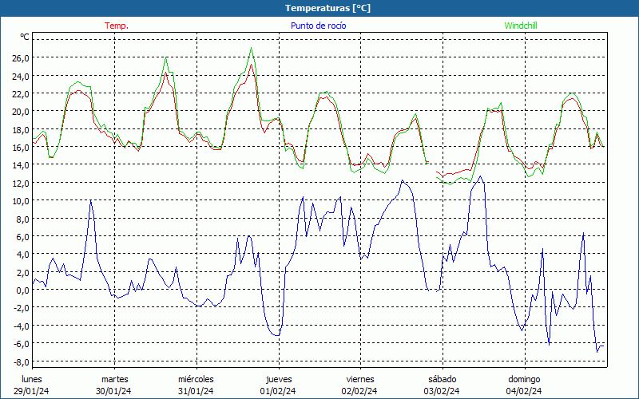Screen dimensions: 639x399
Task: Click the 30/01/24 date label
Action: point(113,391)
